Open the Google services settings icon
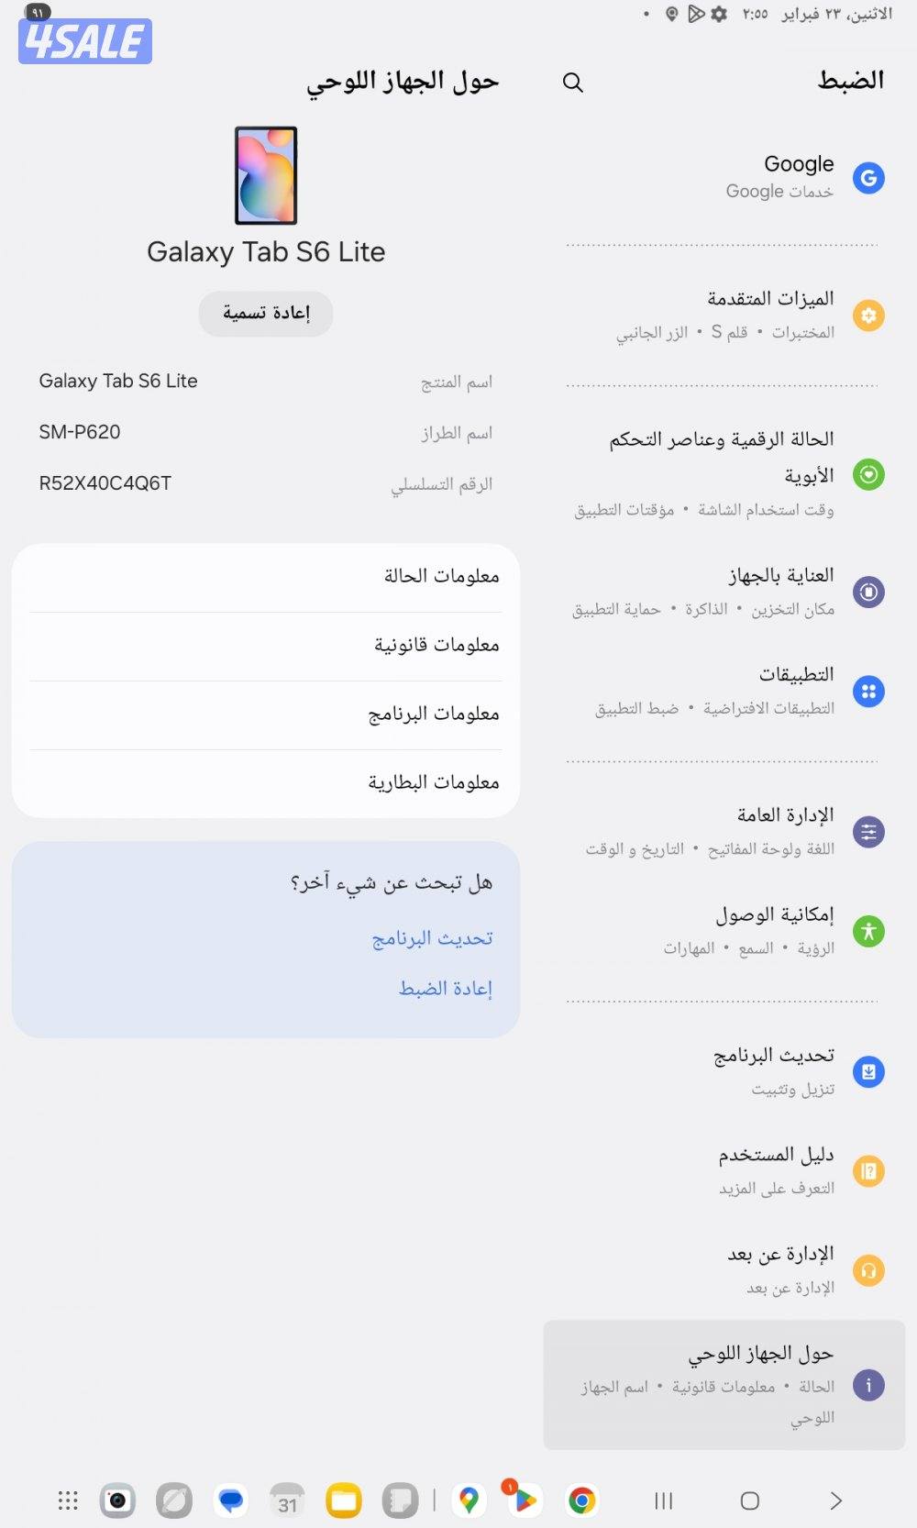 click(x=867, y=178)
